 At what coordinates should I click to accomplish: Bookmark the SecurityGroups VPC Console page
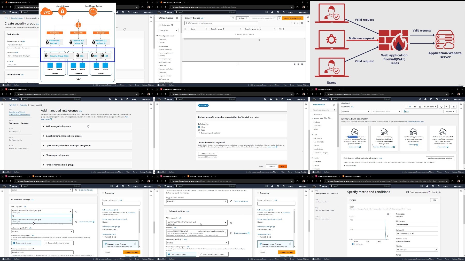click(x=292, y=7)
